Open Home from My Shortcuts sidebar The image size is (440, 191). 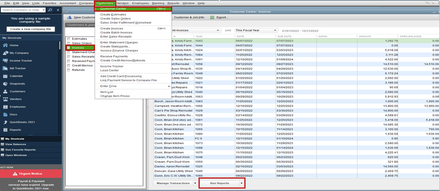pyautogui.click(x=14, y=45)
